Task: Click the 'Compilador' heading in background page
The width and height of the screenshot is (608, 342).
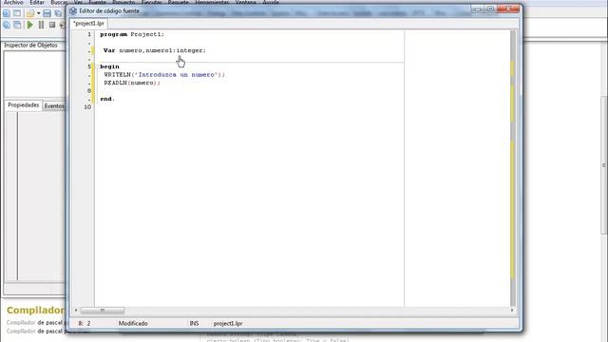Action: (35, 311)
